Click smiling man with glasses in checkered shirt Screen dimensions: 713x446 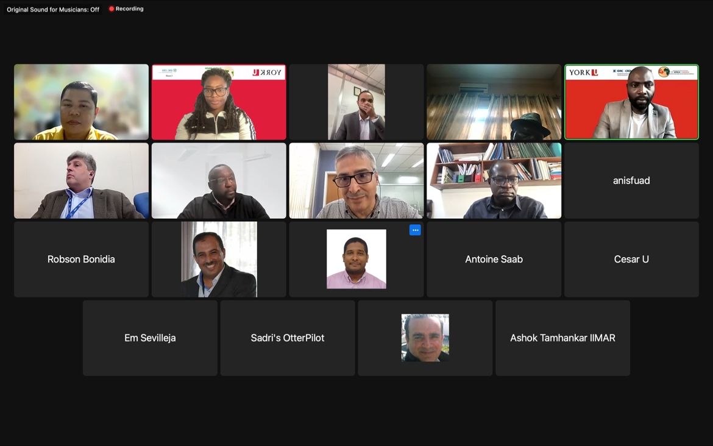pyautogui.click(x=357, y=180)
